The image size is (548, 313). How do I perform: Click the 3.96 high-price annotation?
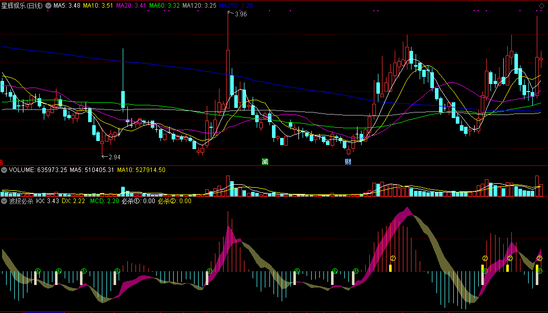(x=241, y=14)
